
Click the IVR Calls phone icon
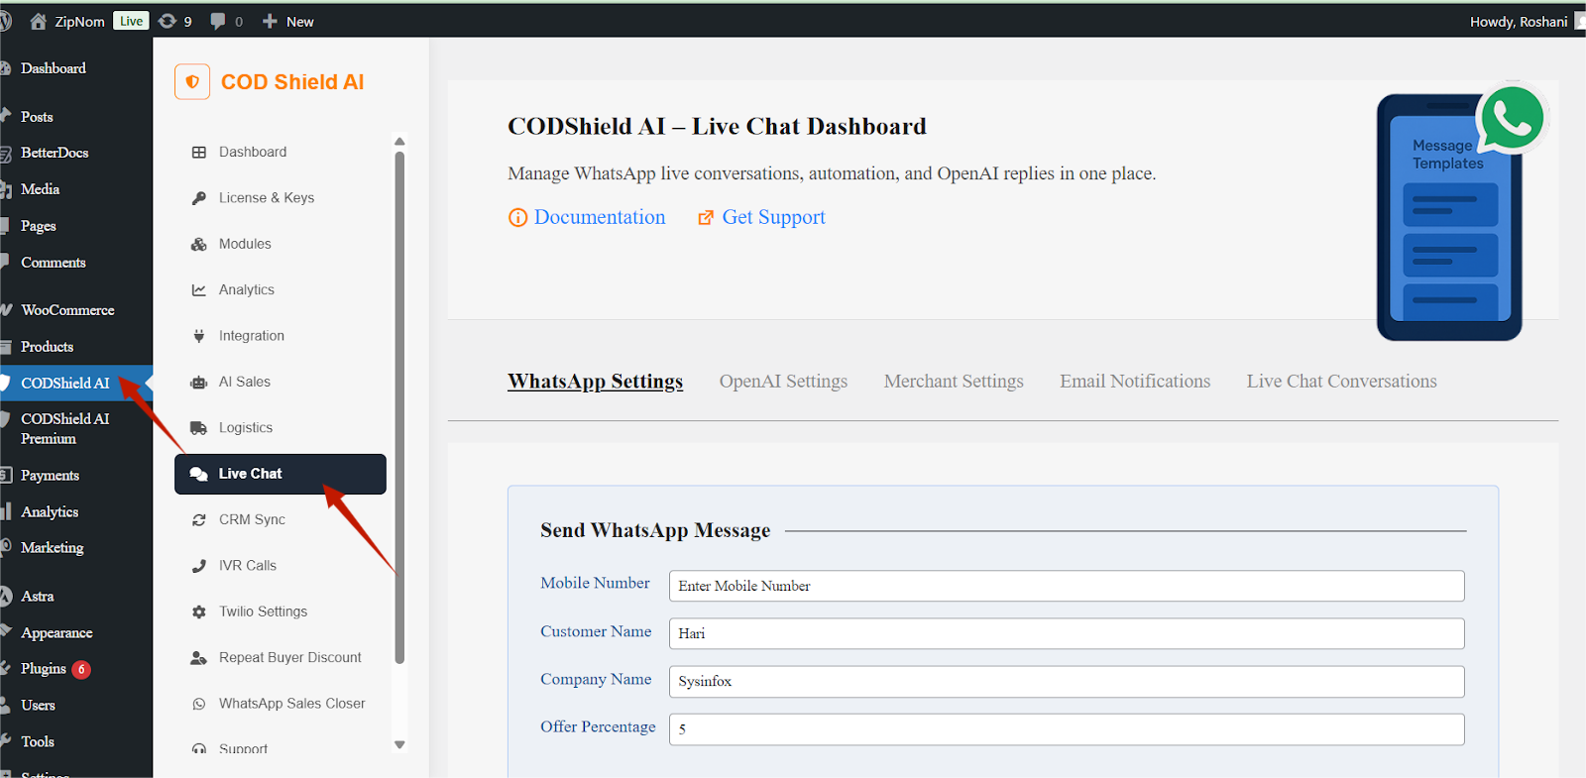coord(199,566)
